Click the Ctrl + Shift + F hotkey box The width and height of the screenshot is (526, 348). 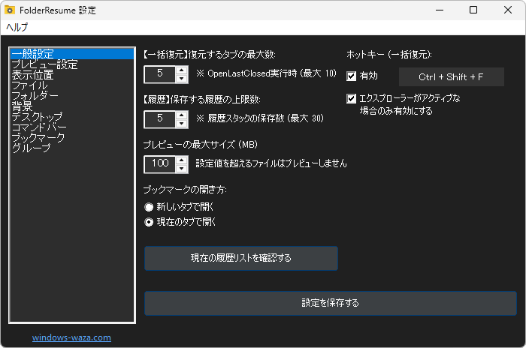451,77
